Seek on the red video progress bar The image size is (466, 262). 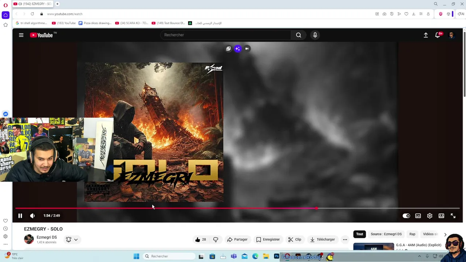tap(237, 208)
